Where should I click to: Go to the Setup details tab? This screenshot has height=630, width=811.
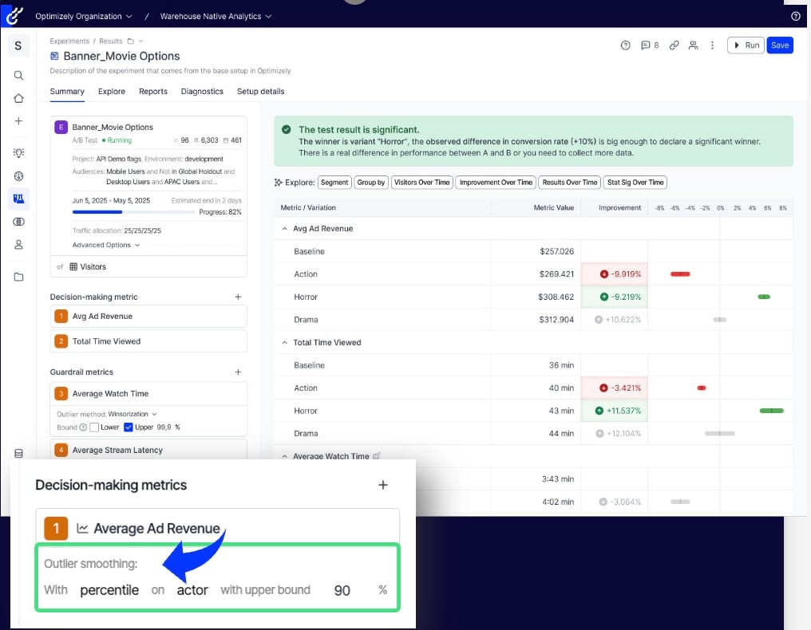tap(260, 92)
